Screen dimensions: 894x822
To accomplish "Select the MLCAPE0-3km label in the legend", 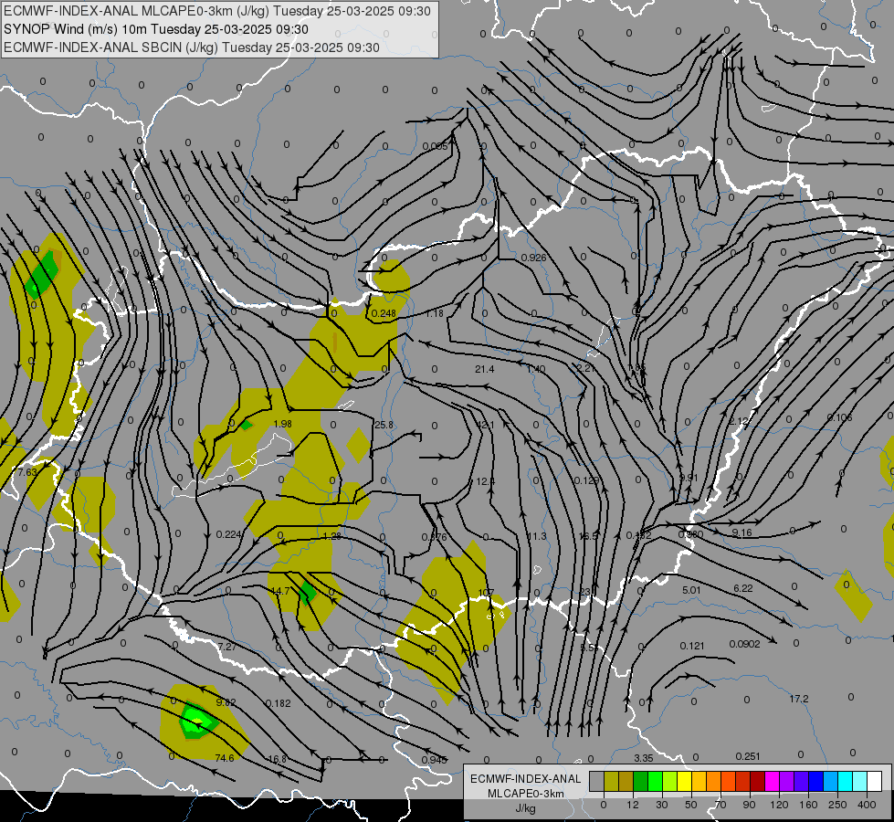I will pos(526,794).
